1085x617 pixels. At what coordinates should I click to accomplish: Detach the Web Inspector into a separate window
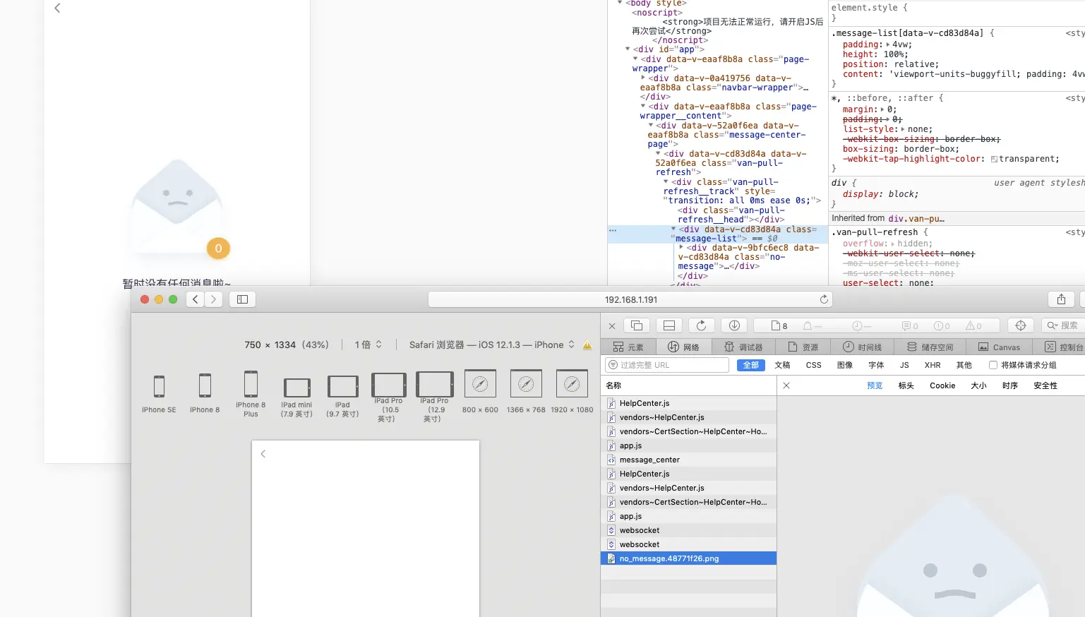pyautogui.click(x=637, y=325)
